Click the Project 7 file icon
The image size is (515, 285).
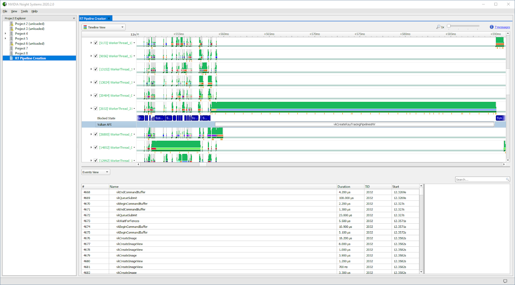tap(12, 48)
